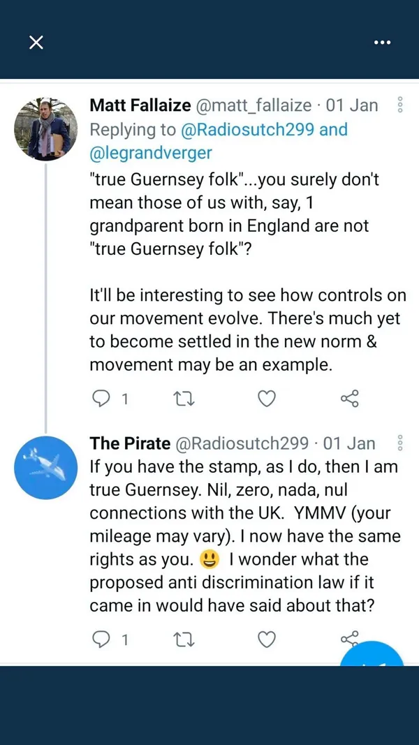
Task: Open the three-dot overflow menu in header
Action: point(382,43)
